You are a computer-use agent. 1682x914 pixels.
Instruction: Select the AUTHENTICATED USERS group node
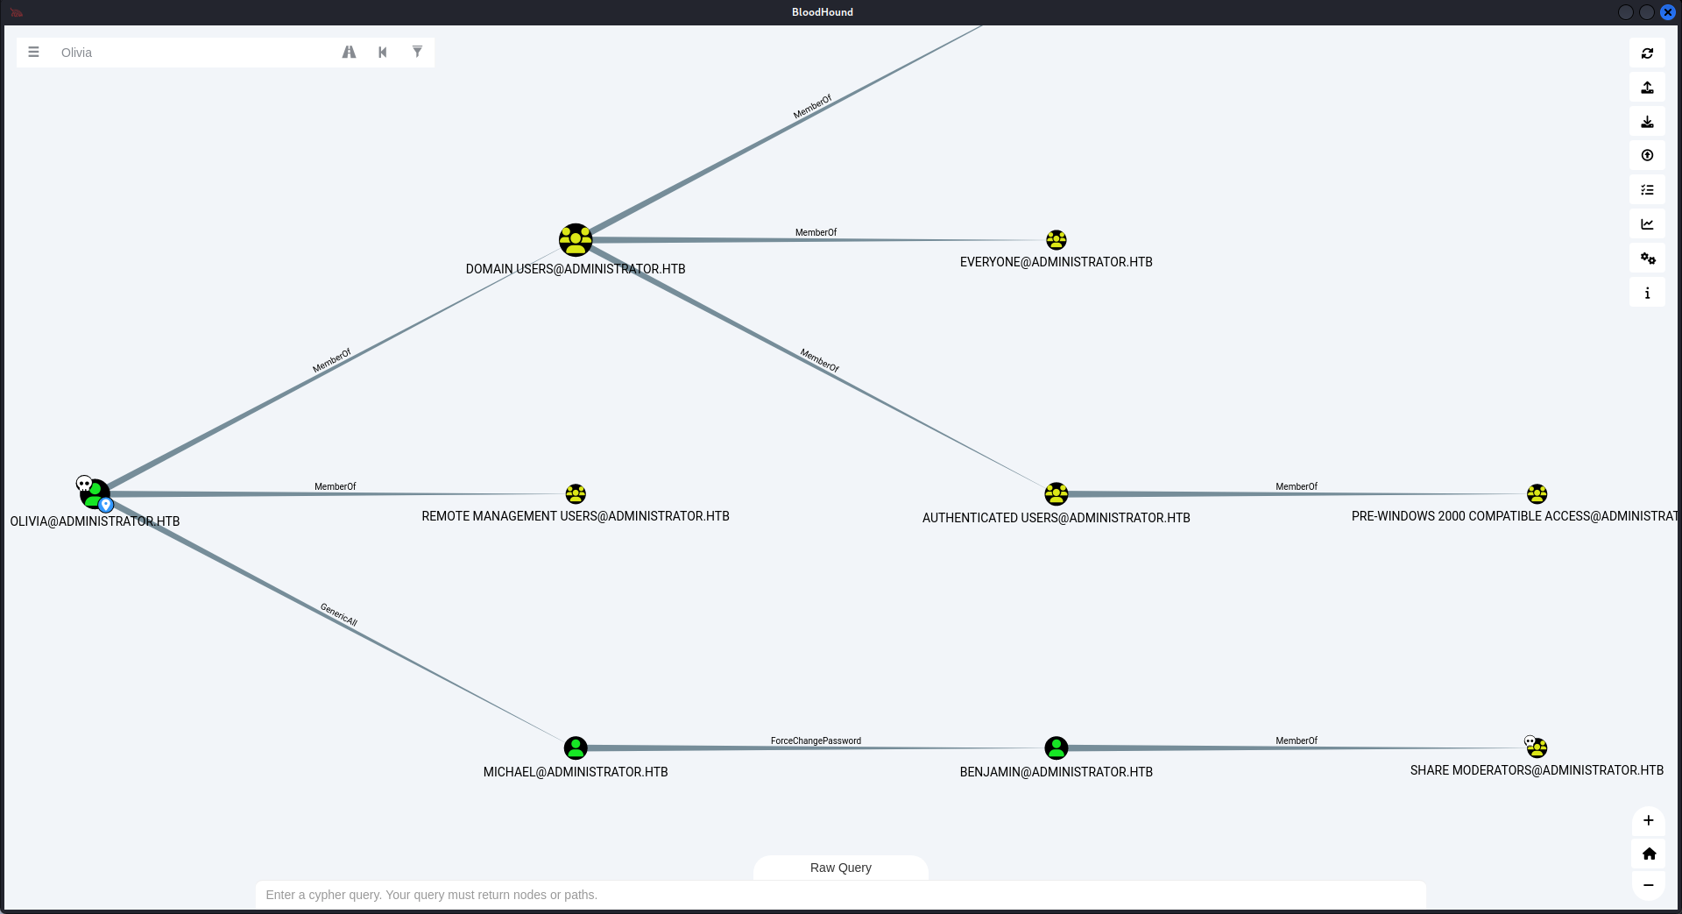tap(1057, 494)
